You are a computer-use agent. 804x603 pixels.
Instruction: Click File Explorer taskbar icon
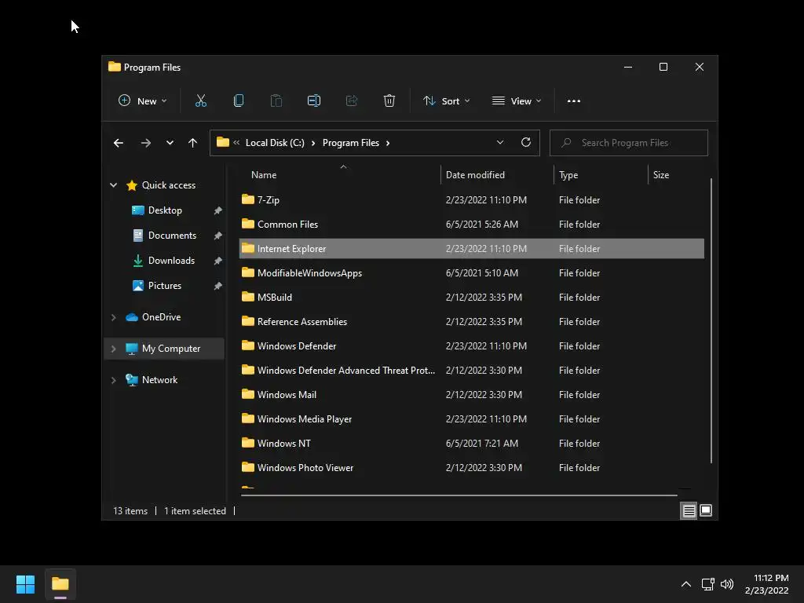(60, 584)
